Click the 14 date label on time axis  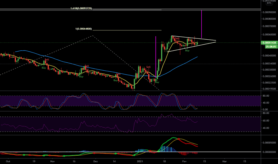click(x=114, y=161)
